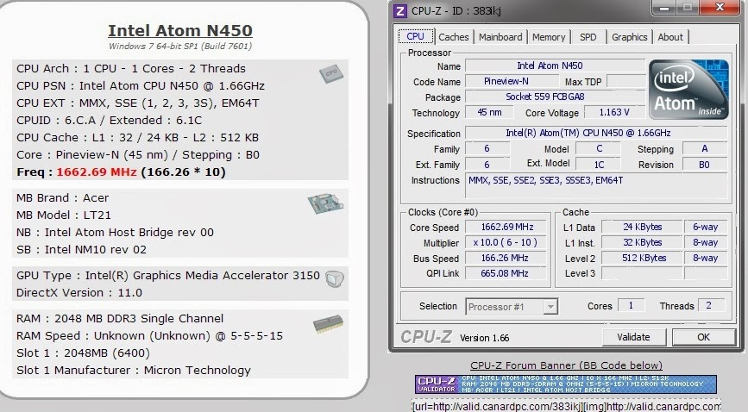Click the Windows 7 64-bit SP1 subtitle

point(180,47)
